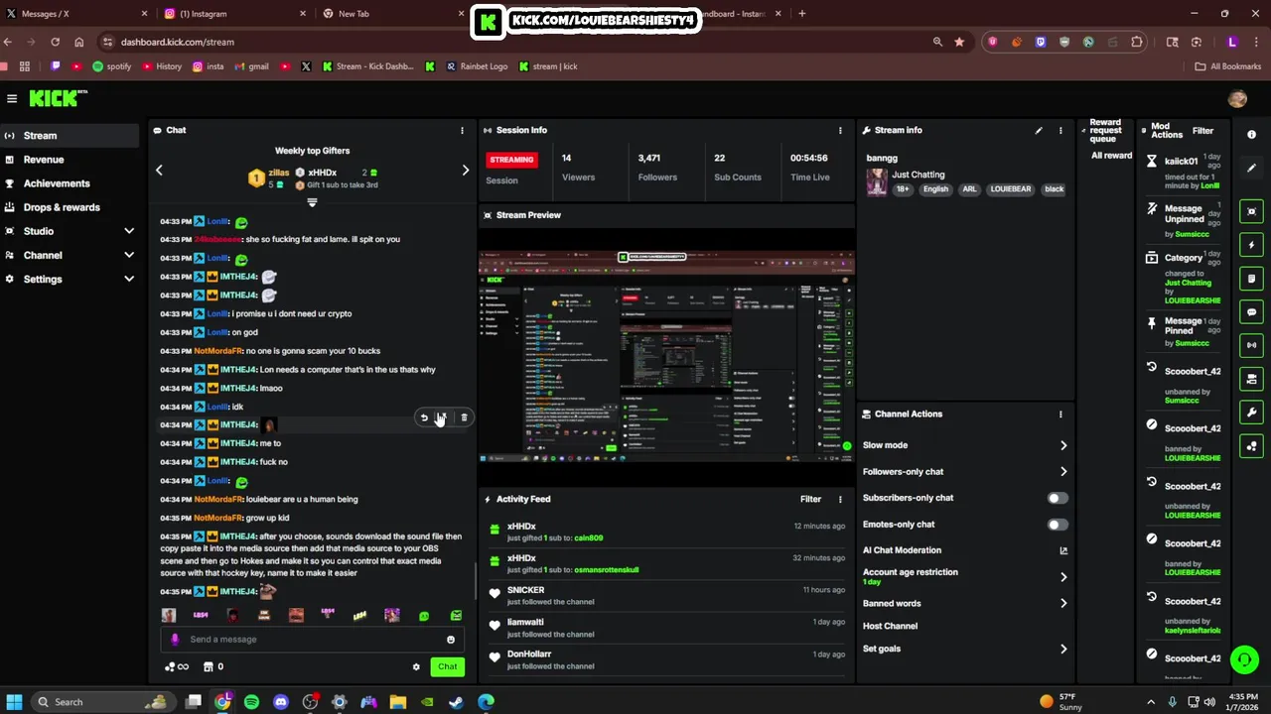The width and height of the screenshot is (1271, 714).
Task: Open Set goals chevron
Action: 1063,649
